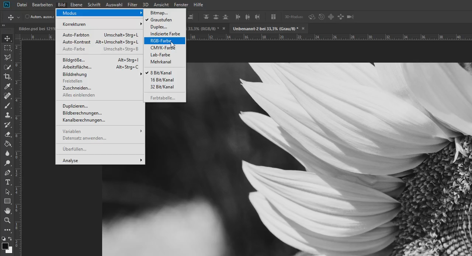Image resolution: width=472 pixels, height=256 pixels.
Task: Choose CMYK-Farbe mode
Action: [164, 48]
